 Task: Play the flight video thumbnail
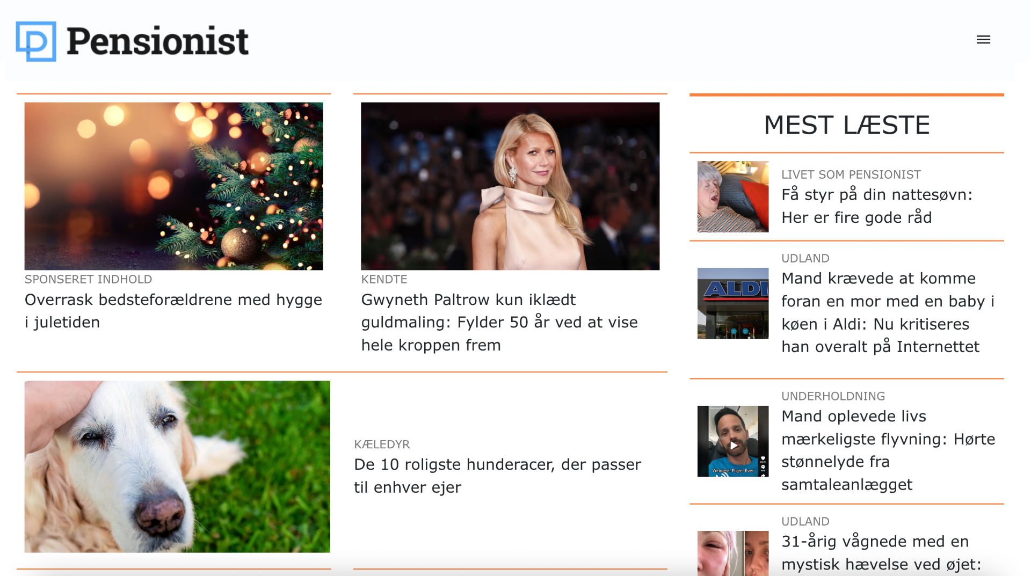[733, 441]
